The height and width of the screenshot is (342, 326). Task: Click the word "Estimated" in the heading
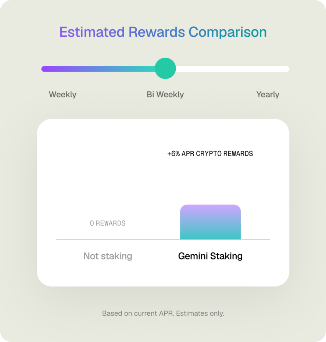92,32
